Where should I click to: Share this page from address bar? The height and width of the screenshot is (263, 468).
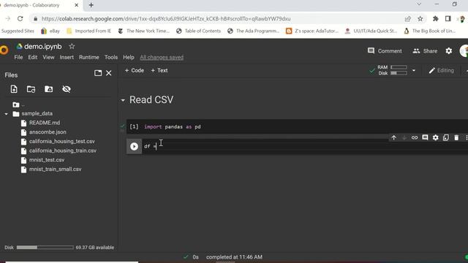coord(408,19)
